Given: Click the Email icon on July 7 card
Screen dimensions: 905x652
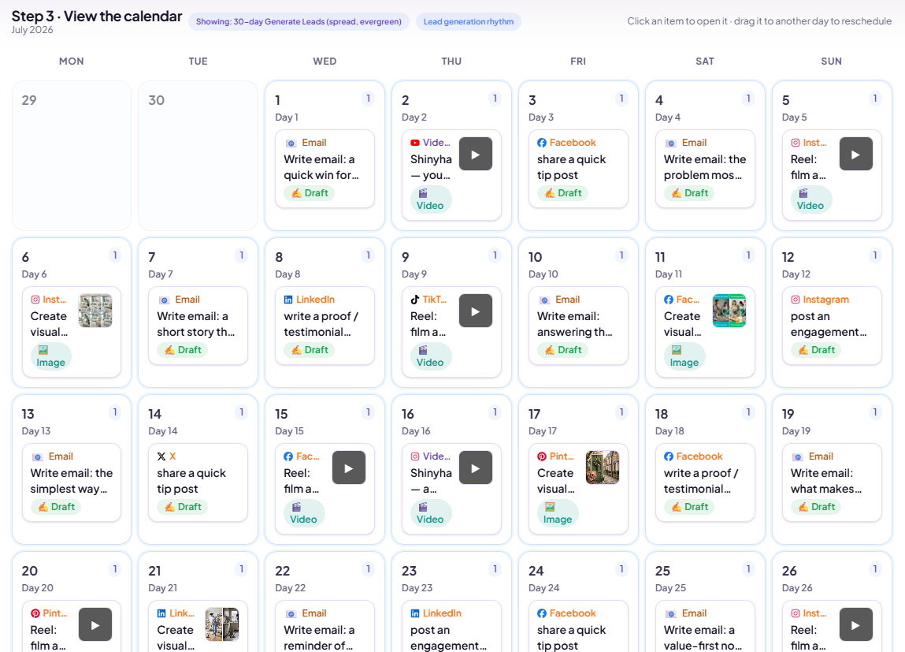Looking at the screenshot, I should [x=164, y=300].
